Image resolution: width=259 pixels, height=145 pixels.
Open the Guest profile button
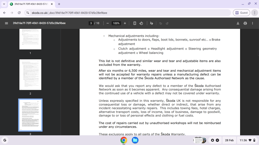click(x=241, y=13)
